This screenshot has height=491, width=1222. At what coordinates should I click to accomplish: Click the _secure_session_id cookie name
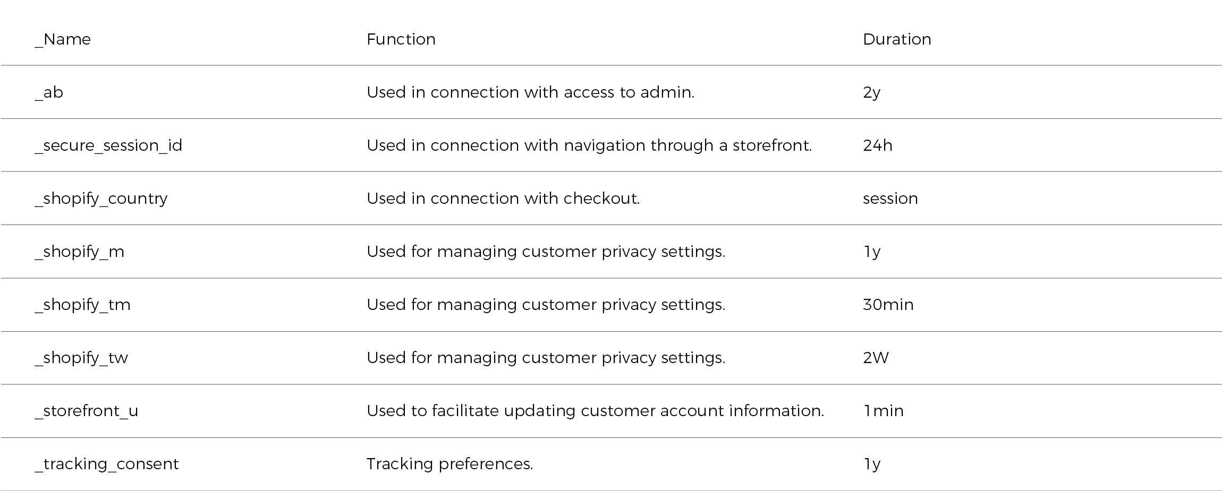tap(108, 145)
